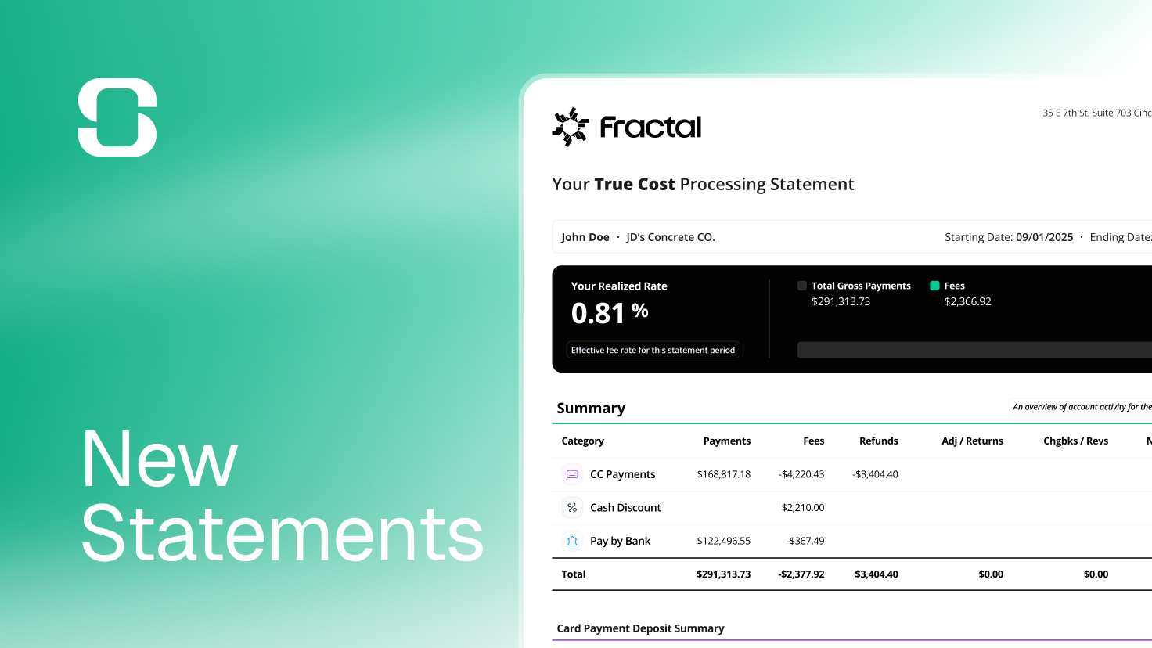Click the 35 E 7th St. address text
The height and width of the screenshot is (648, 1152).
[1097, 113]
